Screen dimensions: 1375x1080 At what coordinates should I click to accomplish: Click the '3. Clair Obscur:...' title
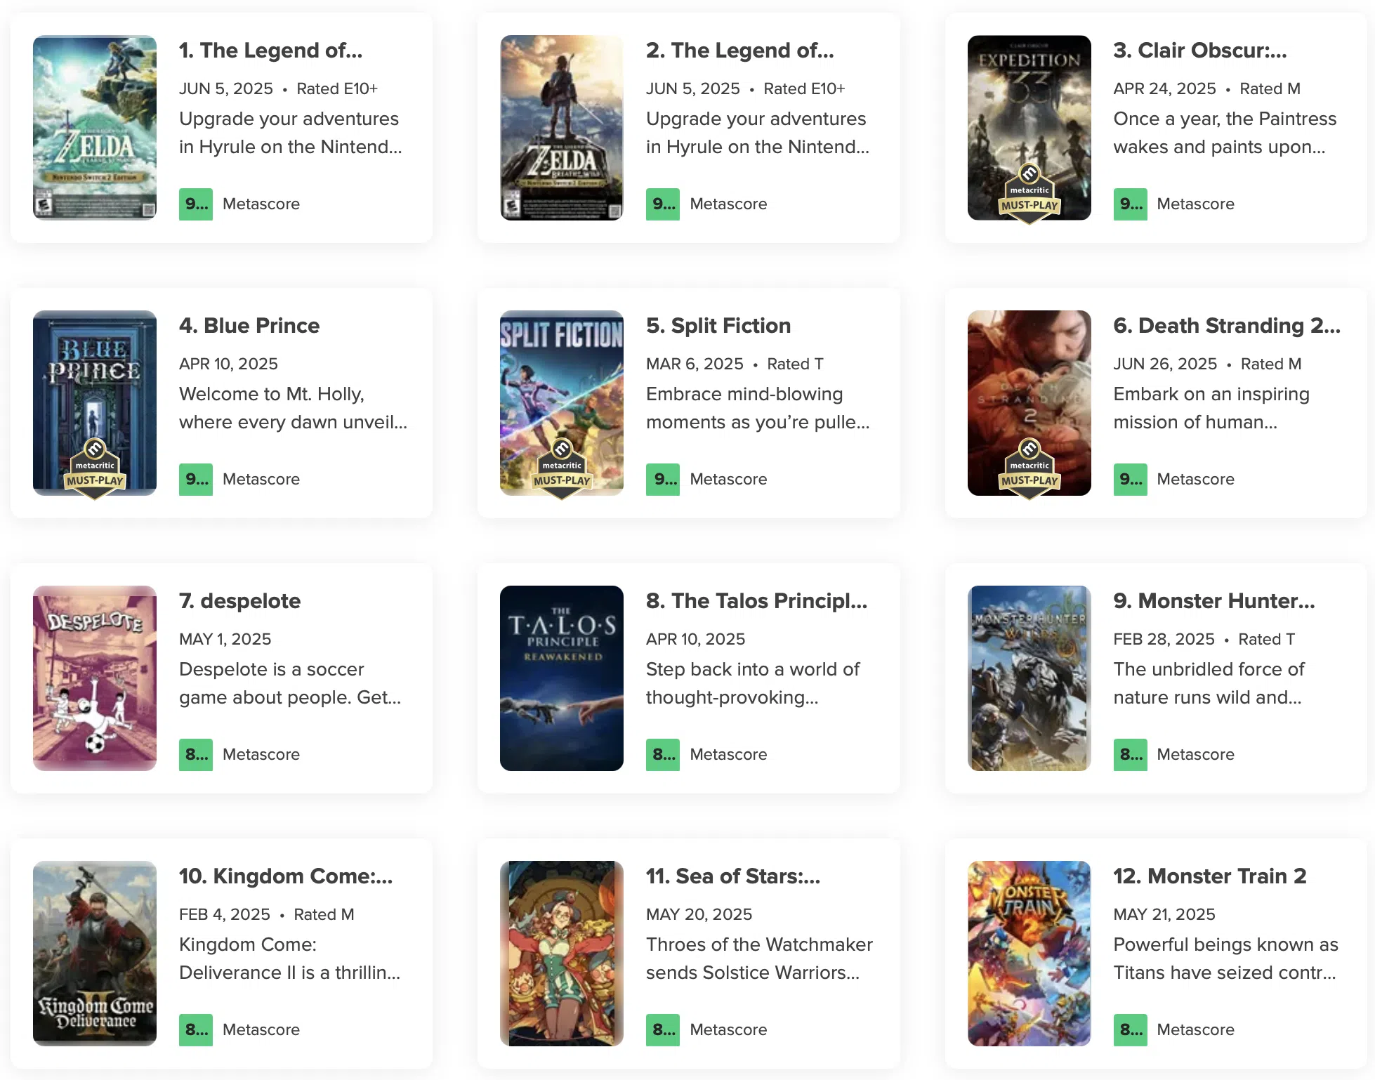click(1199, 51)
